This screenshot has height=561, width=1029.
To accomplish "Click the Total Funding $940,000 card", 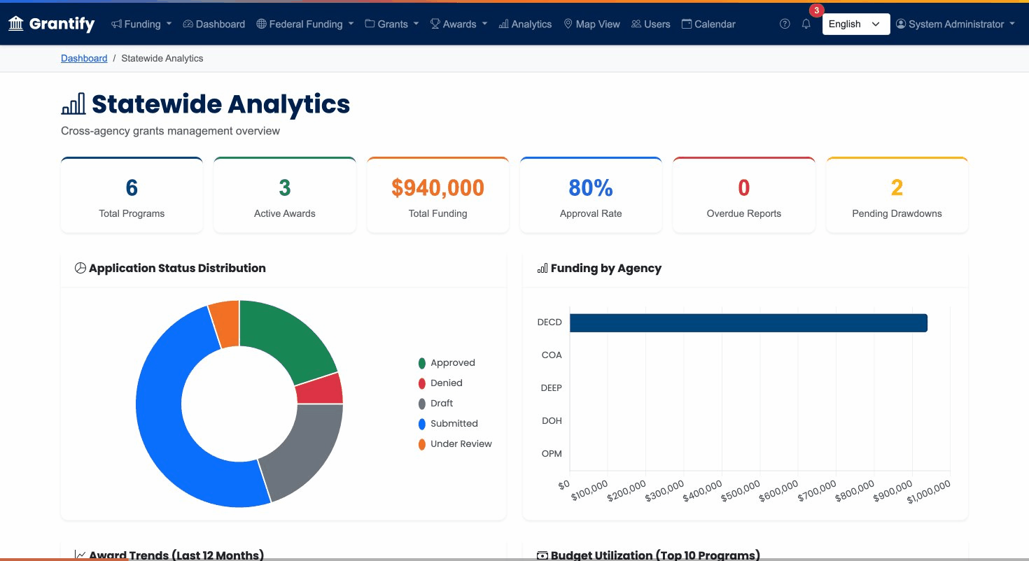I will point(437,194).
